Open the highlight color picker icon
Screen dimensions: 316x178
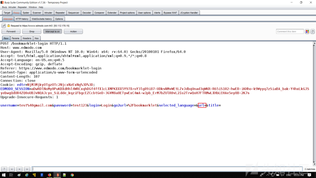307,32
